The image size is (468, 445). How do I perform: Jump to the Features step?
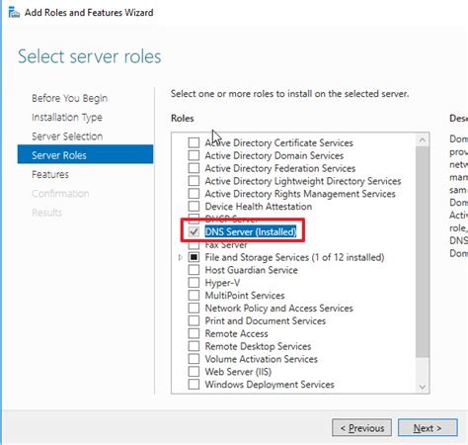pos(50,174)
